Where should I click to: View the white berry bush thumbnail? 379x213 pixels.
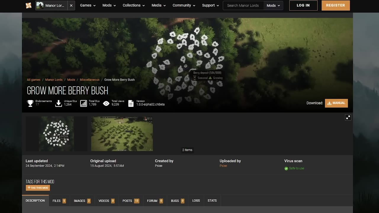click(56, 134)
